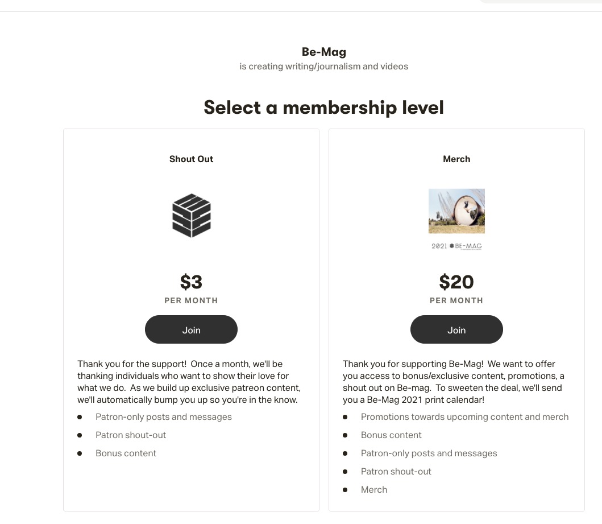
Task: Click the last Merch benefit bullet item
Action: click(x=374, y=490)
